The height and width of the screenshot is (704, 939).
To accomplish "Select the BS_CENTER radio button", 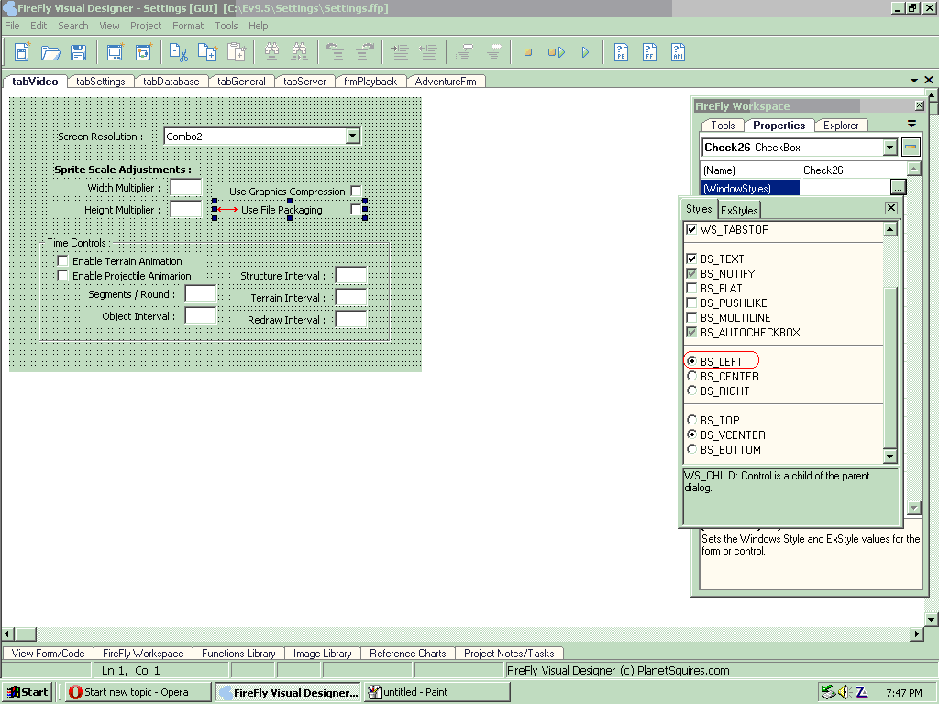I will (692, 377).
